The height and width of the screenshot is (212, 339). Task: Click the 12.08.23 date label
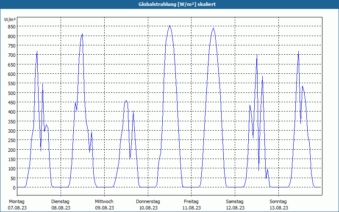235,208
